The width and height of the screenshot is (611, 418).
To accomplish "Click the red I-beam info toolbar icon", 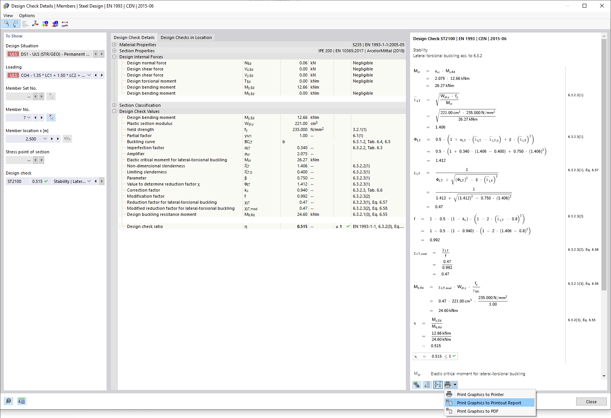I will click(x=55, y=24).
